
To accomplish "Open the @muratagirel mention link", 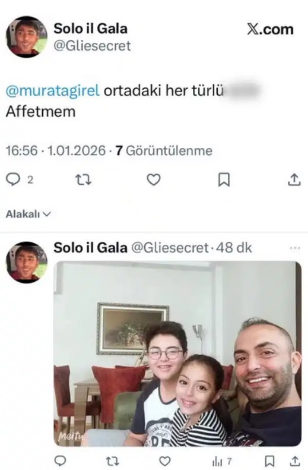I will [53, 91].
